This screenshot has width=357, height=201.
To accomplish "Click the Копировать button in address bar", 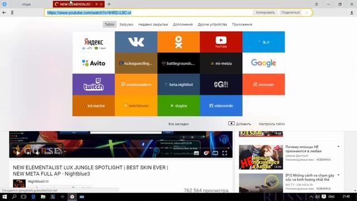I will point(266,12).
